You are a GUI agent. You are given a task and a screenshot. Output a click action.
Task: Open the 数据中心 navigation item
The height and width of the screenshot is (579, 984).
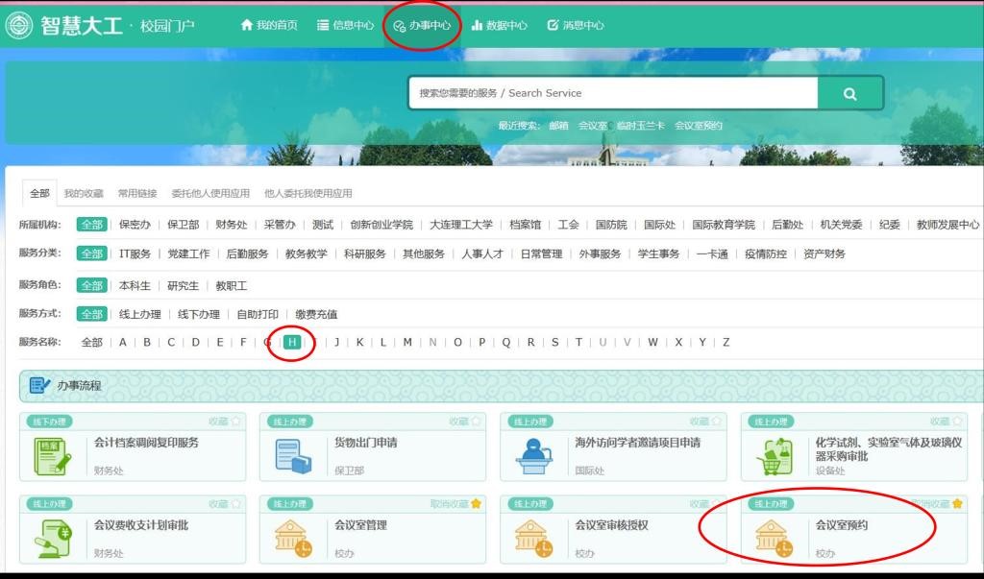point(499,26)
